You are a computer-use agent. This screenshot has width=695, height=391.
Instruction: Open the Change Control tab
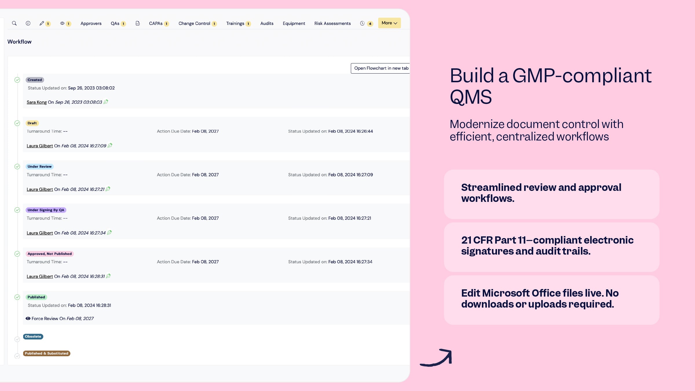pyautogui.click(x=194, y=23)
